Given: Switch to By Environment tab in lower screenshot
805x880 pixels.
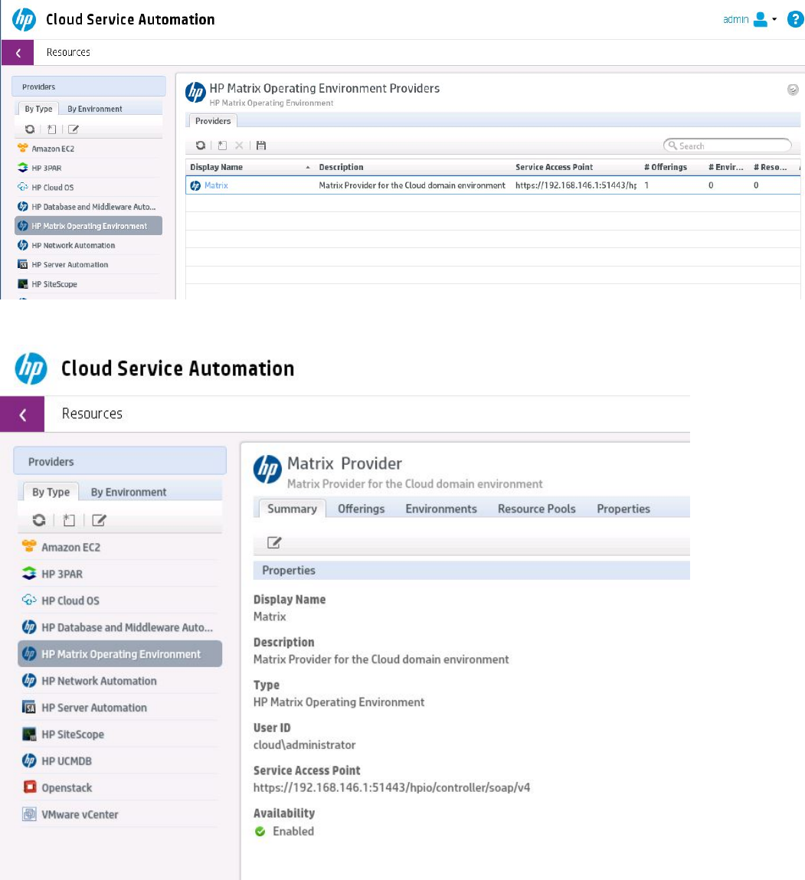Looking at the screenshot, I should [x=129, y=492].
